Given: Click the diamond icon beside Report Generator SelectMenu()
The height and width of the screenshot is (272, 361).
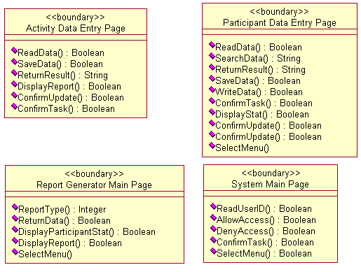Looking at the screenshot, I should click(15, 252).
